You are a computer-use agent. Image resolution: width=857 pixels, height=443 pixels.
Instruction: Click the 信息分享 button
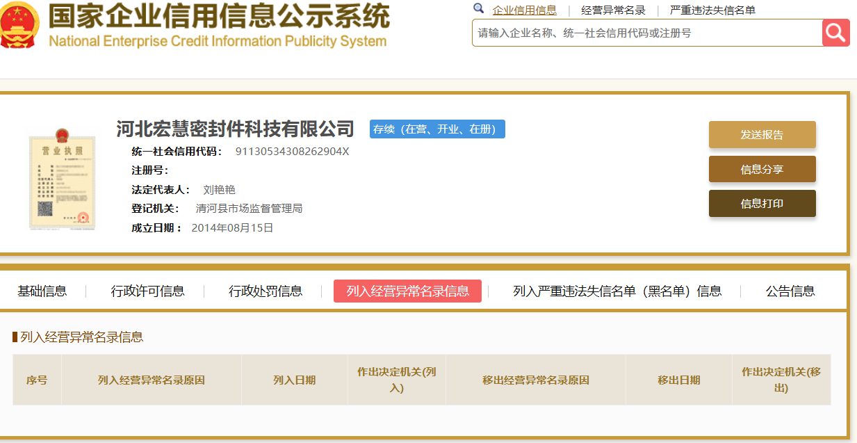click(x=762, y=169)
